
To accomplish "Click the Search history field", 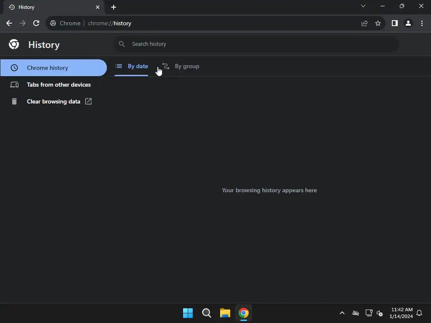I will 256,44.
